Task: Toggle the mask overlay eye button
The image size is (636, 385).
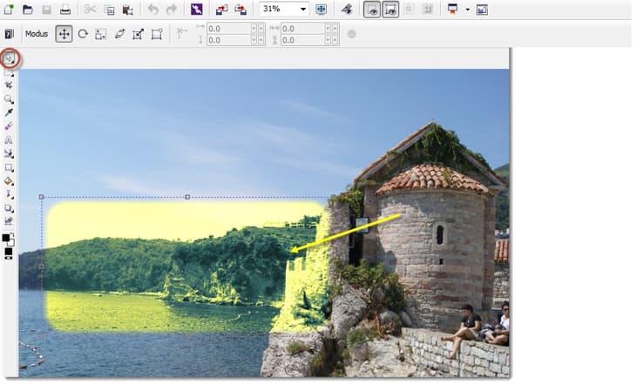Action: [372, 10]
